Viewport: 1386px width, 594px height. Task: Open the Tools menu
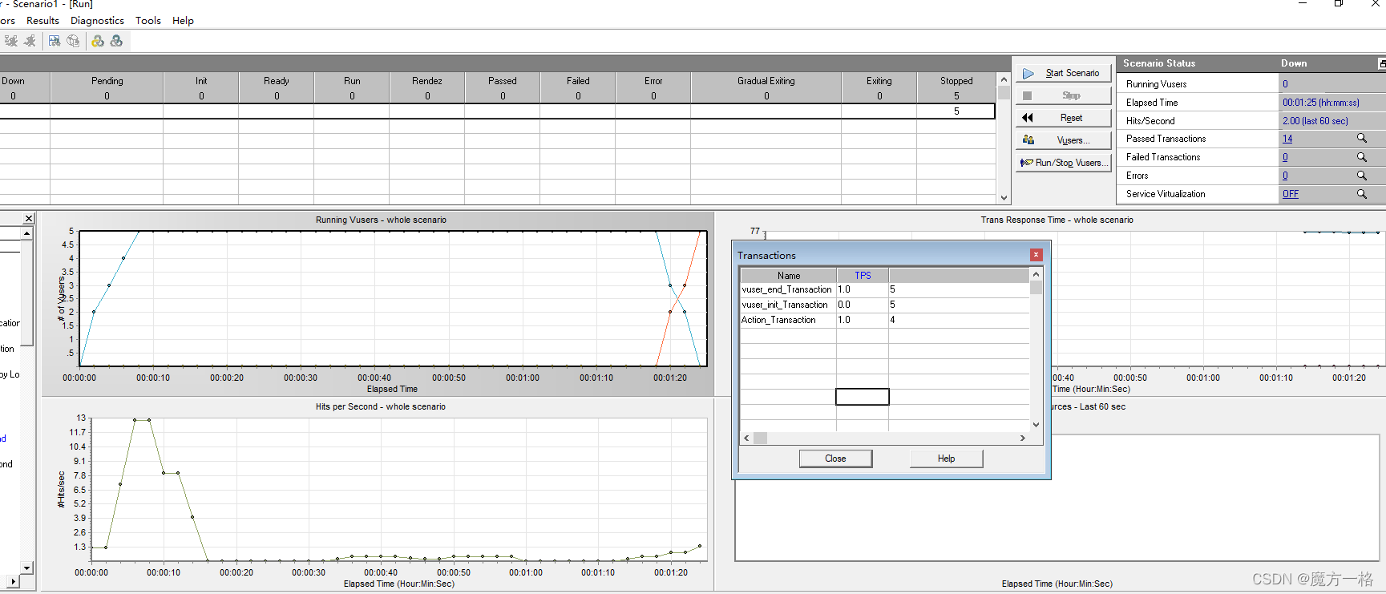(x=147, y=21)
